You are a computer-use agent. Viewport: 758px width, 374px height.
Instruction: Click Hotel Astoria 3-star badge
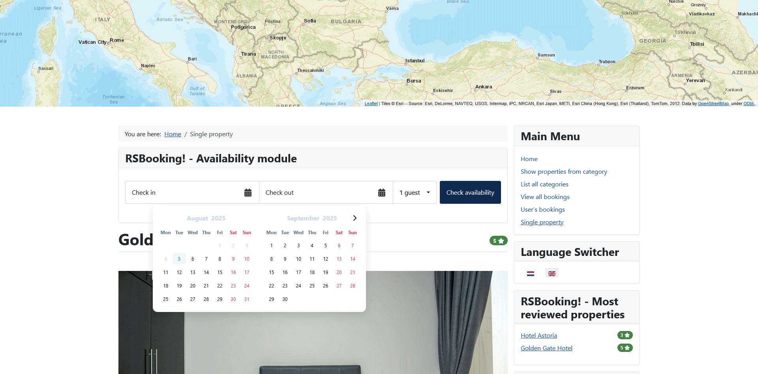pyautogui.click(x=625, y=335)
